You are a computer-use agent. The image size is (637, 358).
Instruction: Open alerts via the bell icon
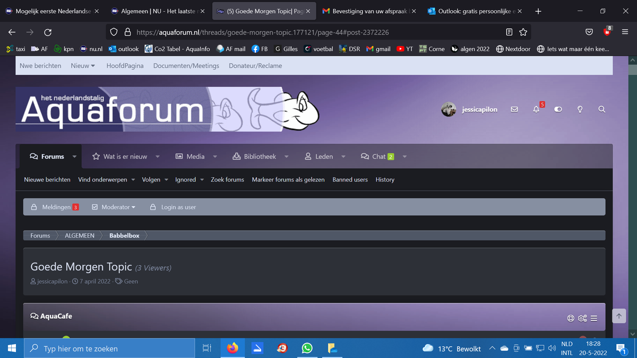(536, 110)
